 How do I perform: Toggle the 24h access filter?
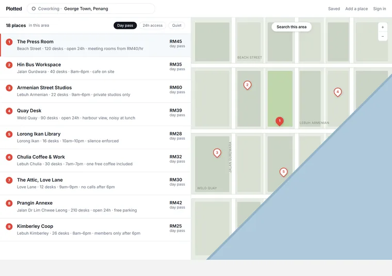pyautogui.click(x=153, y=25)
